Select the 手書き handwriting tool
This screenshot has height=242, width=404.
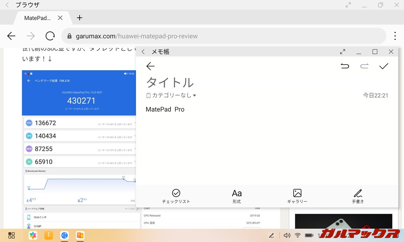click(358, 196)
